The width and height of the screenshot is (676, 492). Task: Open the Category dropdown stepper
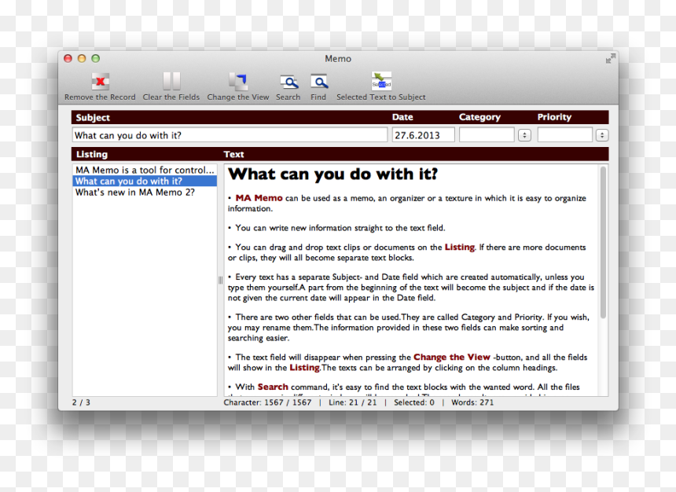[524, 135]
